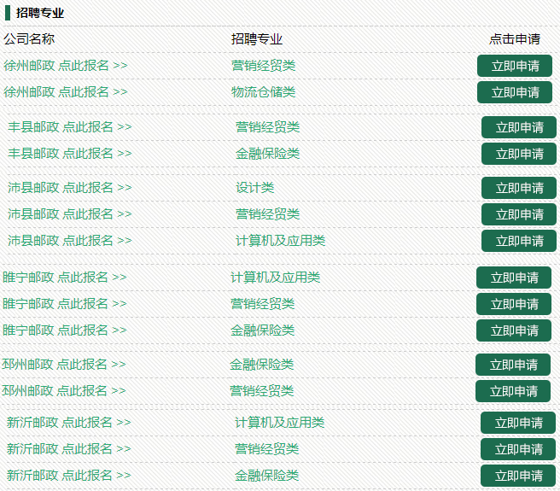The height and width of the screenshot is (491, 560).
Task: Open 丰县邮政 点此报名 link beside 营销经贸类
Action: (70, 126)
